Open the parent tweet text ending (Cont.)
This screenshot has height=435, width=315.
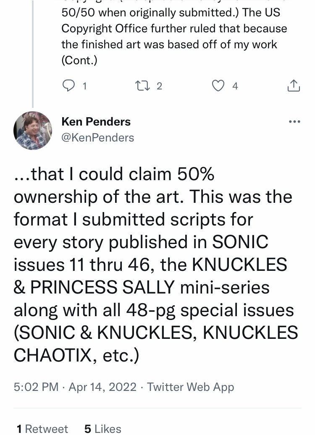tap(174, 36)
